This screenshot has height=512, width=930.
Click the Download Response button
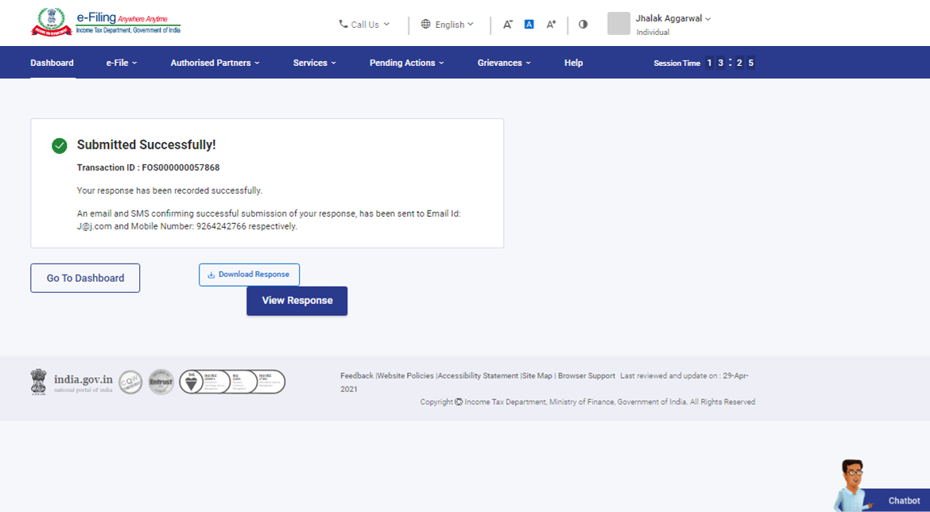pyautogui.click(x=249, y=275)
